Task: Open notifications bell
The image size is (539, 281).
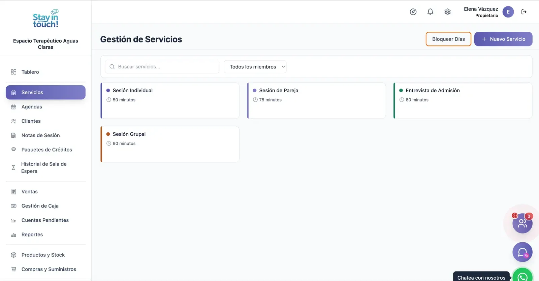Action: click(430, 12)
